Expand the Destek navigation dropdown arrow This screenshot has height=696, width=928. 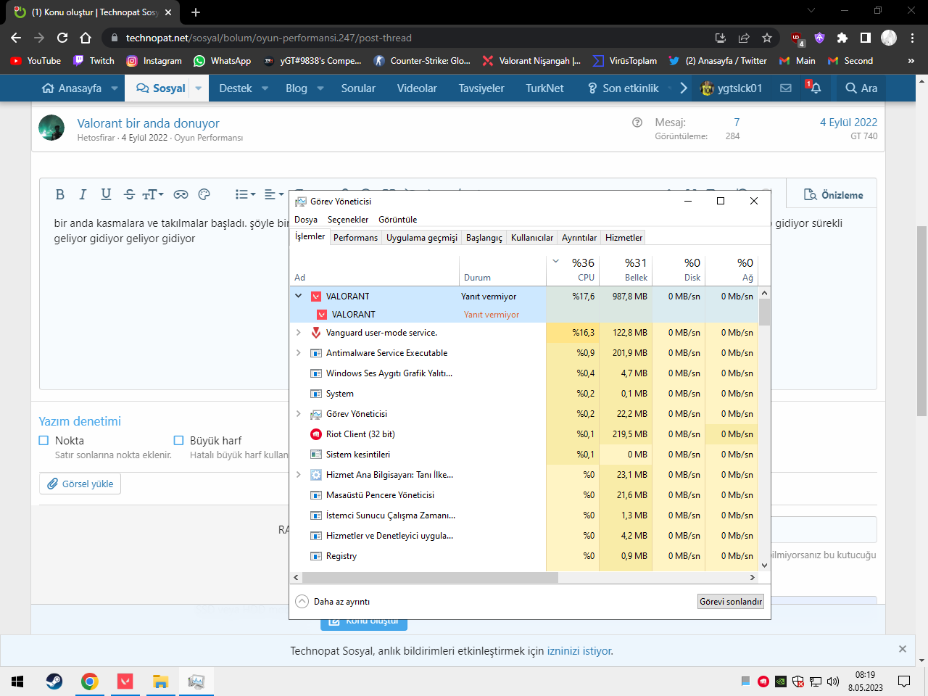point(265,88)
